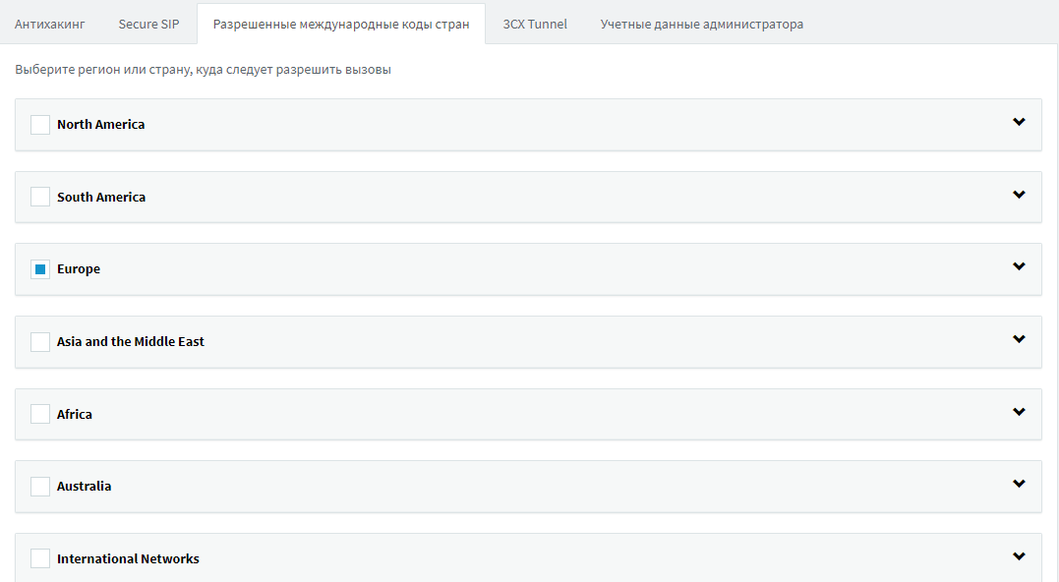Expand the Europe region
The image size is (1059, 582).
(1018, 268)
